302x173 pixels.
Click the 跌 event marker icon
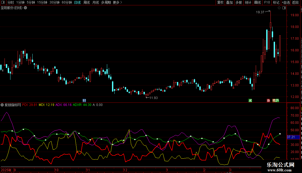click(x=277, y=100)
